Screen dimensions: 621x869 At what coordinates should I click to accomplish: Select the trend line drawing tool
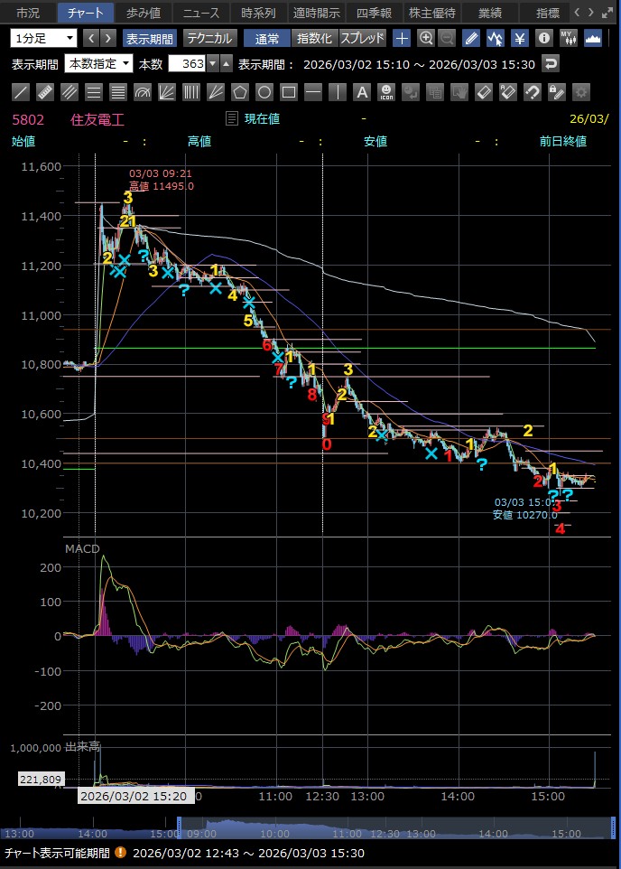(x=22, y=92)
